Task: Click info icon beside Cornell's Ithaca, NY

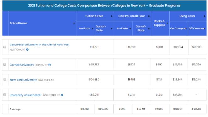Action: pos(49,65)
